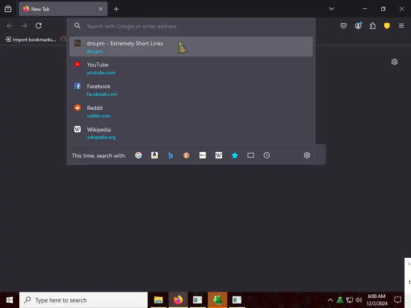Search this time with Amazon

click(155, 155)
